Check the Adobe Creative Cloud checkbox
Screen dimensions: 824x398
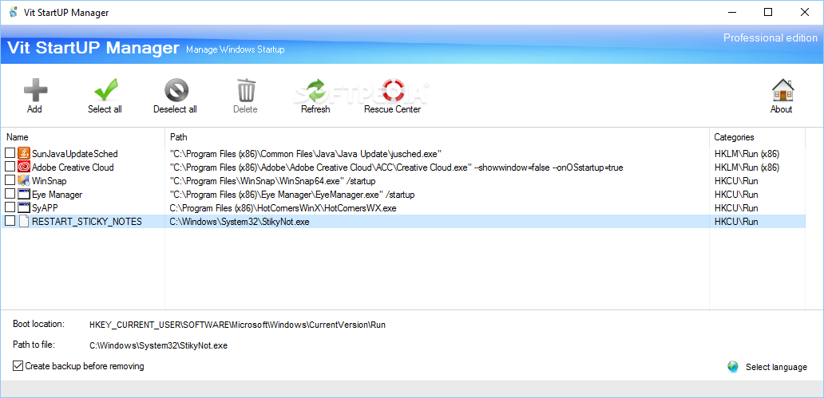coord(10,167)
